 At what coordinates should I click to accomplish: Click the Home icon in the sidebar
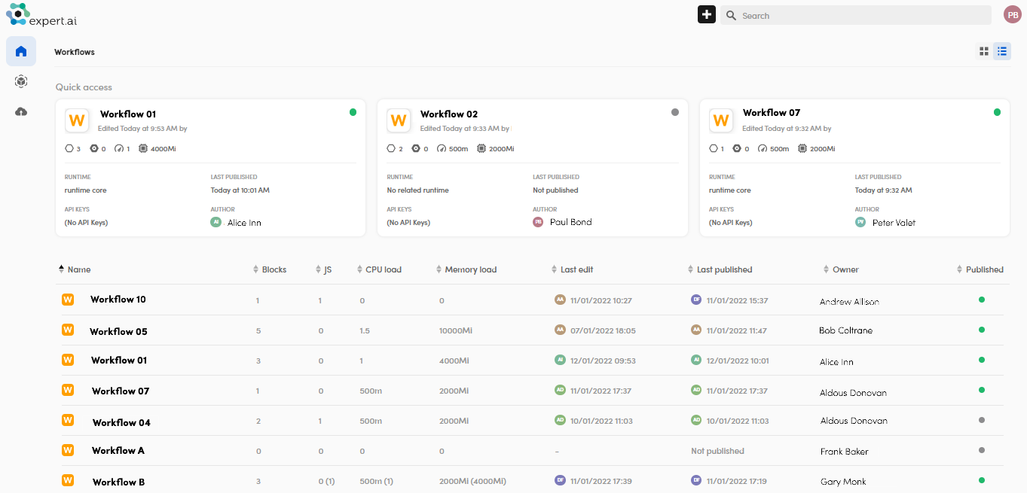pyautogui.click(x=21, y=51)
